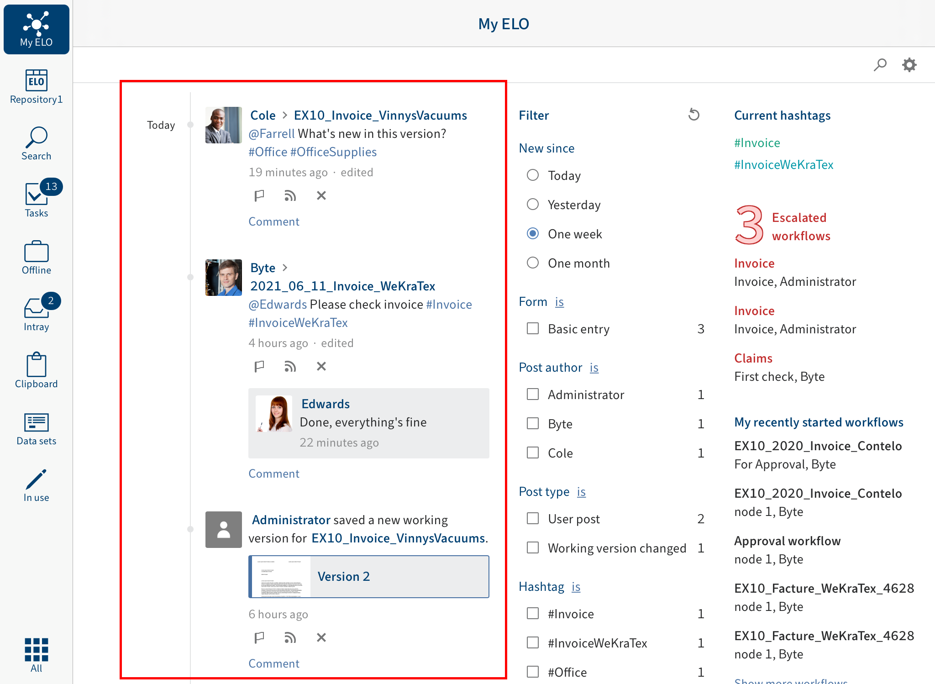Hide Cole's post with the X icon
Viewport: 935px width, 684px height.
pyautogui.click(x=321, y=196)
